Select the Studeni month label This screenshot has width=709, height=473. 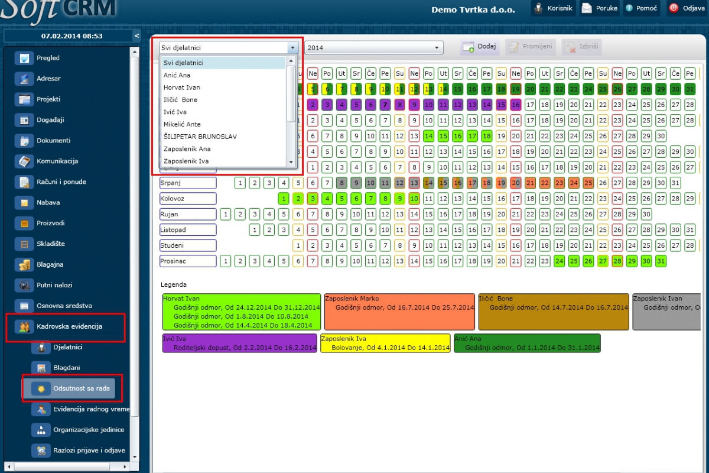tap(188, 245)
